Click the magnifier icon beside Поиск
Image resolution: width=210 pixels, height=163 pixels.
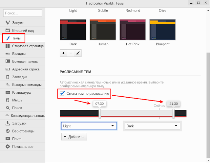[8, 108]
